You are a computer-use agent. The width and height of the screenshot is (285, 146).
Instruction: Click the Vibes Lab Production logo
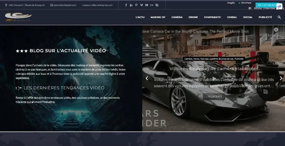coord(18,17)
